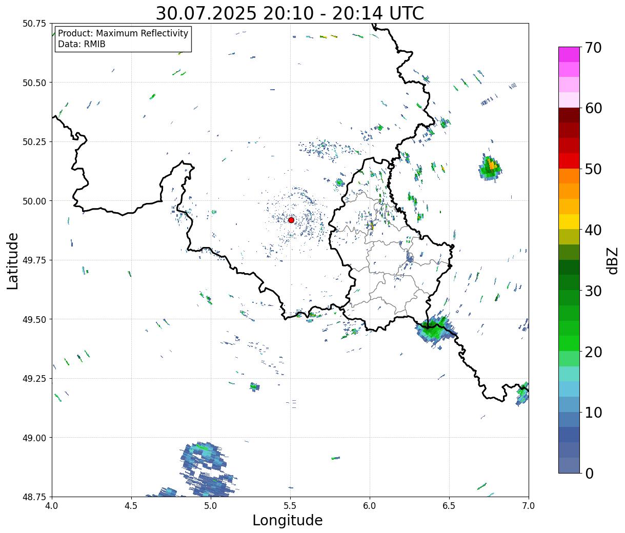Click the 'dBZ' colorbar label

coord(612,260)
